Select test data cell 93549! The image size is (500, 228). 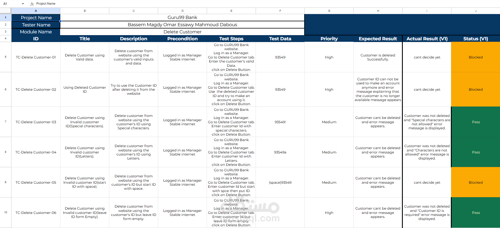(280, 122)
